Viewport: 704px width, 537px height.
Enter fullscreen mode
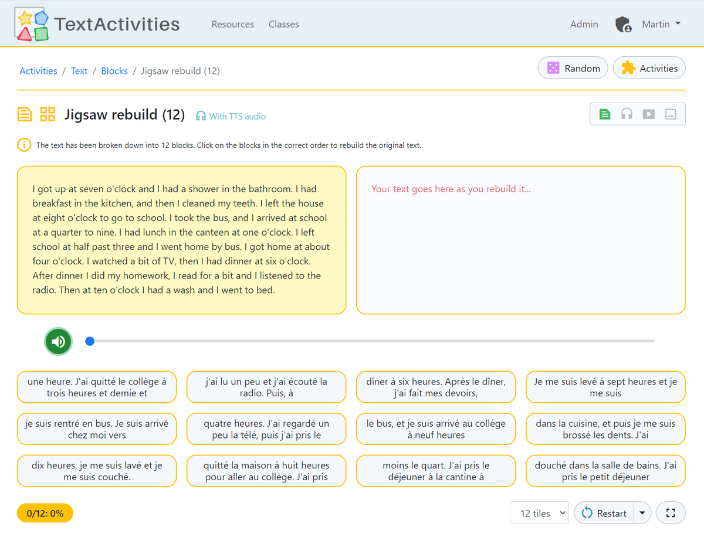671,513
